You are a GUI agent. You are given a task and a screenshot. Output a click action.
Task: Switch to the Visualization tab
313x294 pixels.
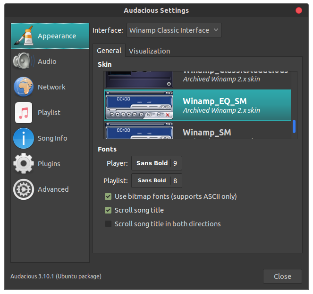click(x=149, y=51)
